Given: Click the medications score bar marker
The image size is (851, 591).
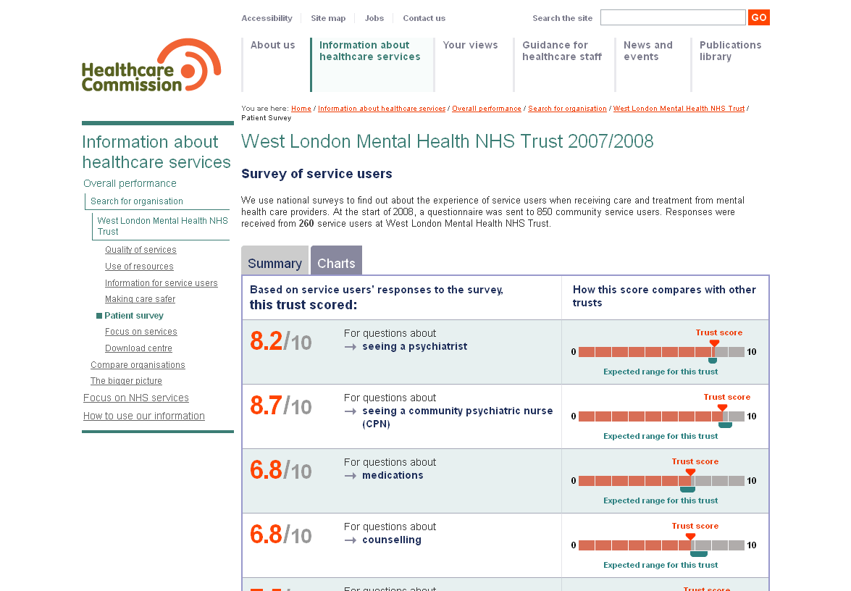Looking at the screenshot, I should coord(690,473).
